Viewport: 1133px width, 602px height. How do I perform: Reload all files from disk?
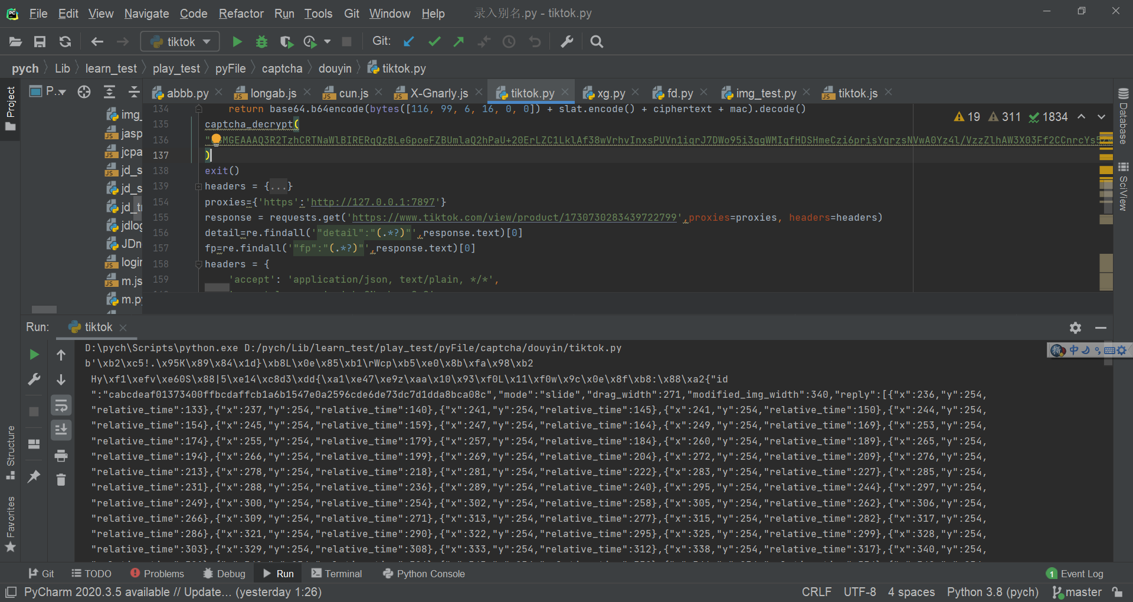[65, 41]
